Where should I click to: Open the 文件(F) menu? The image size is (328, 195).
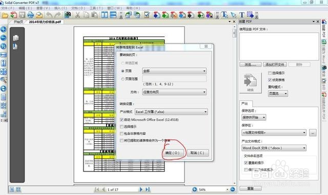pos(8,8)
